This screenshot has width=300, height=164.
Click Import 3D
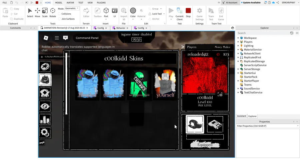tap(124, 14)
